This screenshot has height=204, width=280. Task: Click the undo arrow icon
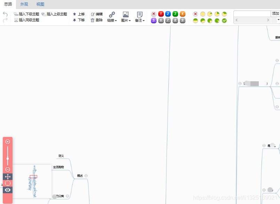(5, 14)
